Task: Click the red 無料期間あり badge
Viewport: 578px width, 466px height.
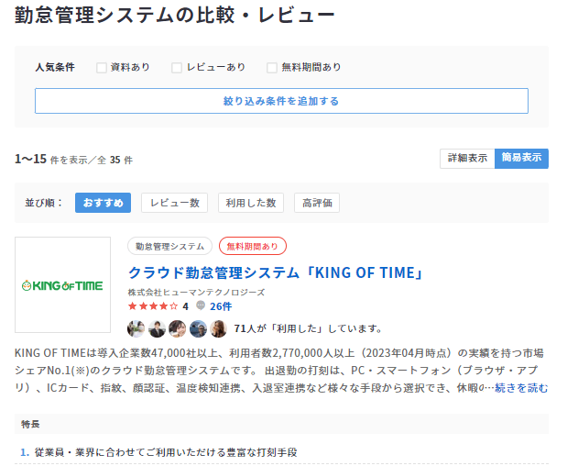Action: coord(253,246)
